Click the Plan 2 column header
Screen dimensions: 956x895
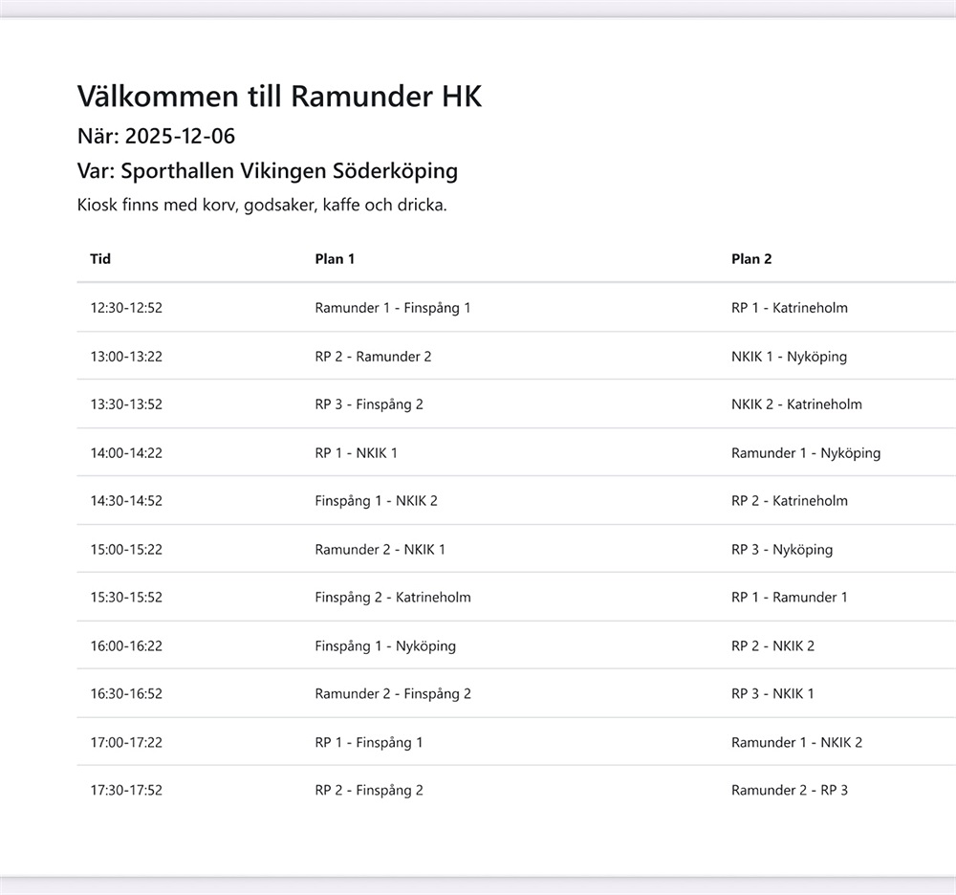pos(751,259)
